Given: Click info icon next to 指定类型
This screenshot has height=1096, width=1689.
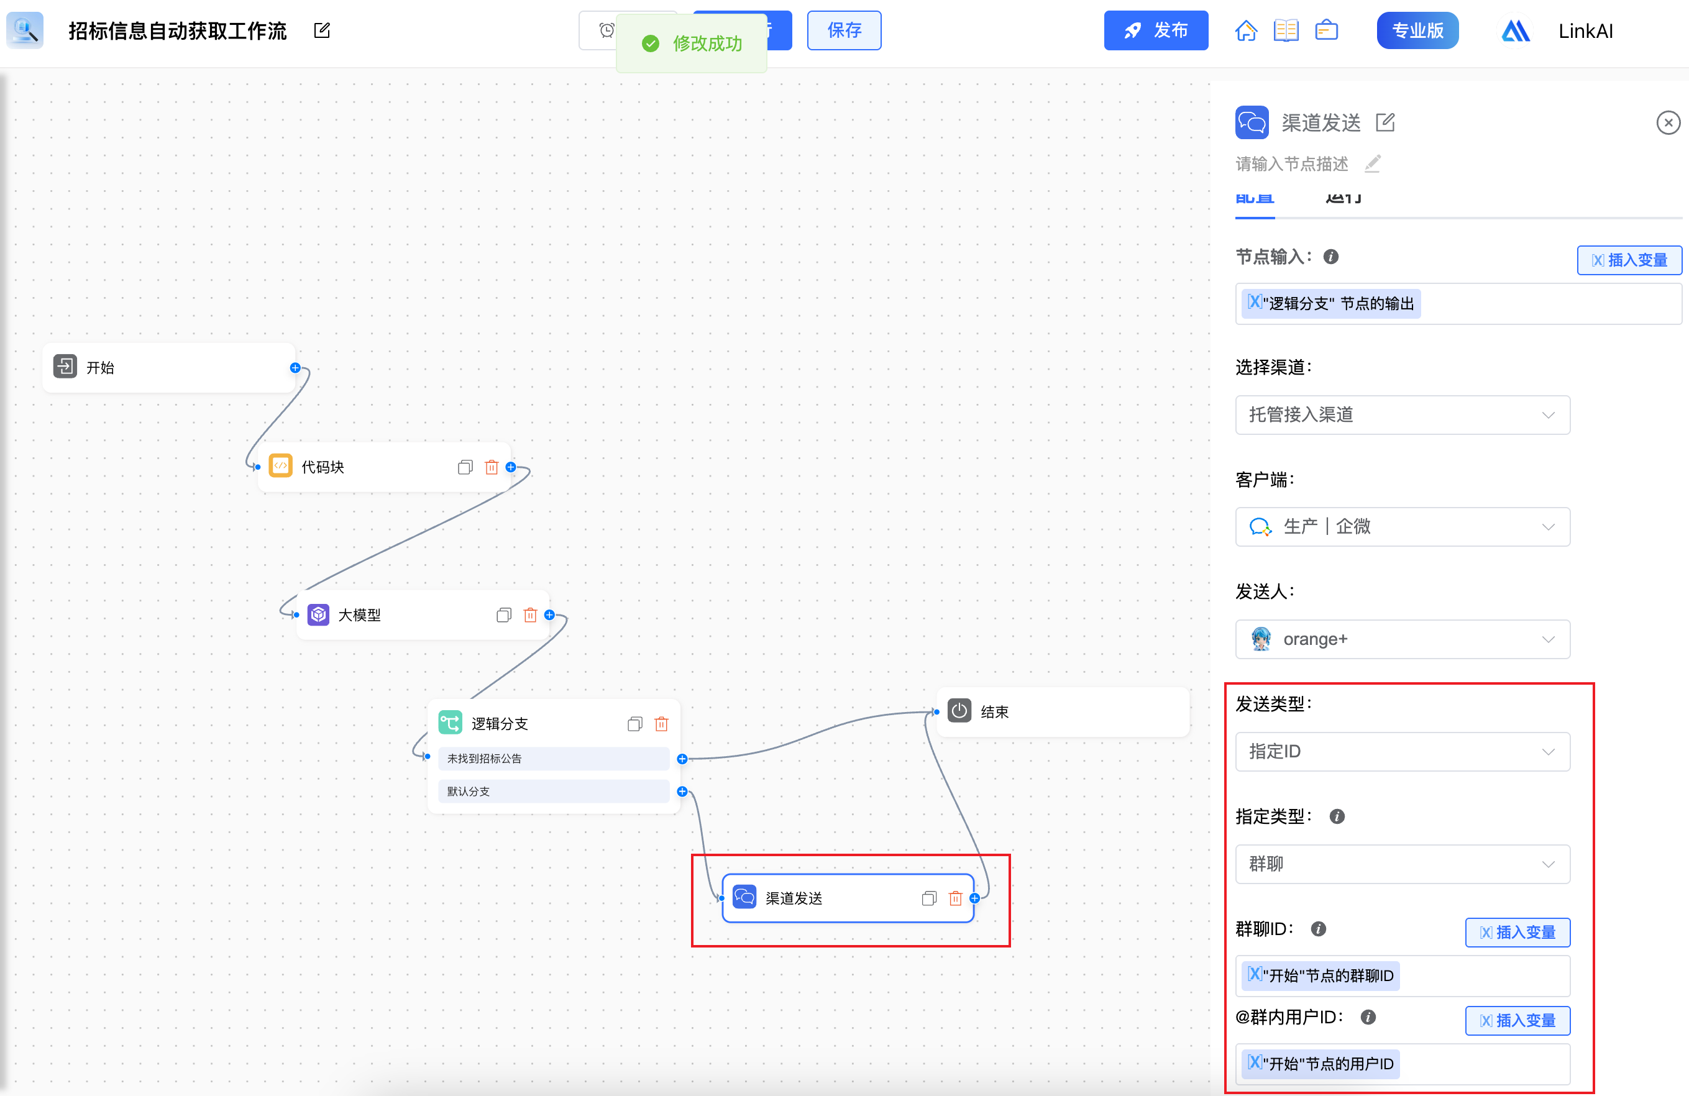Looking at the screenshot, I should point(1336,816).
